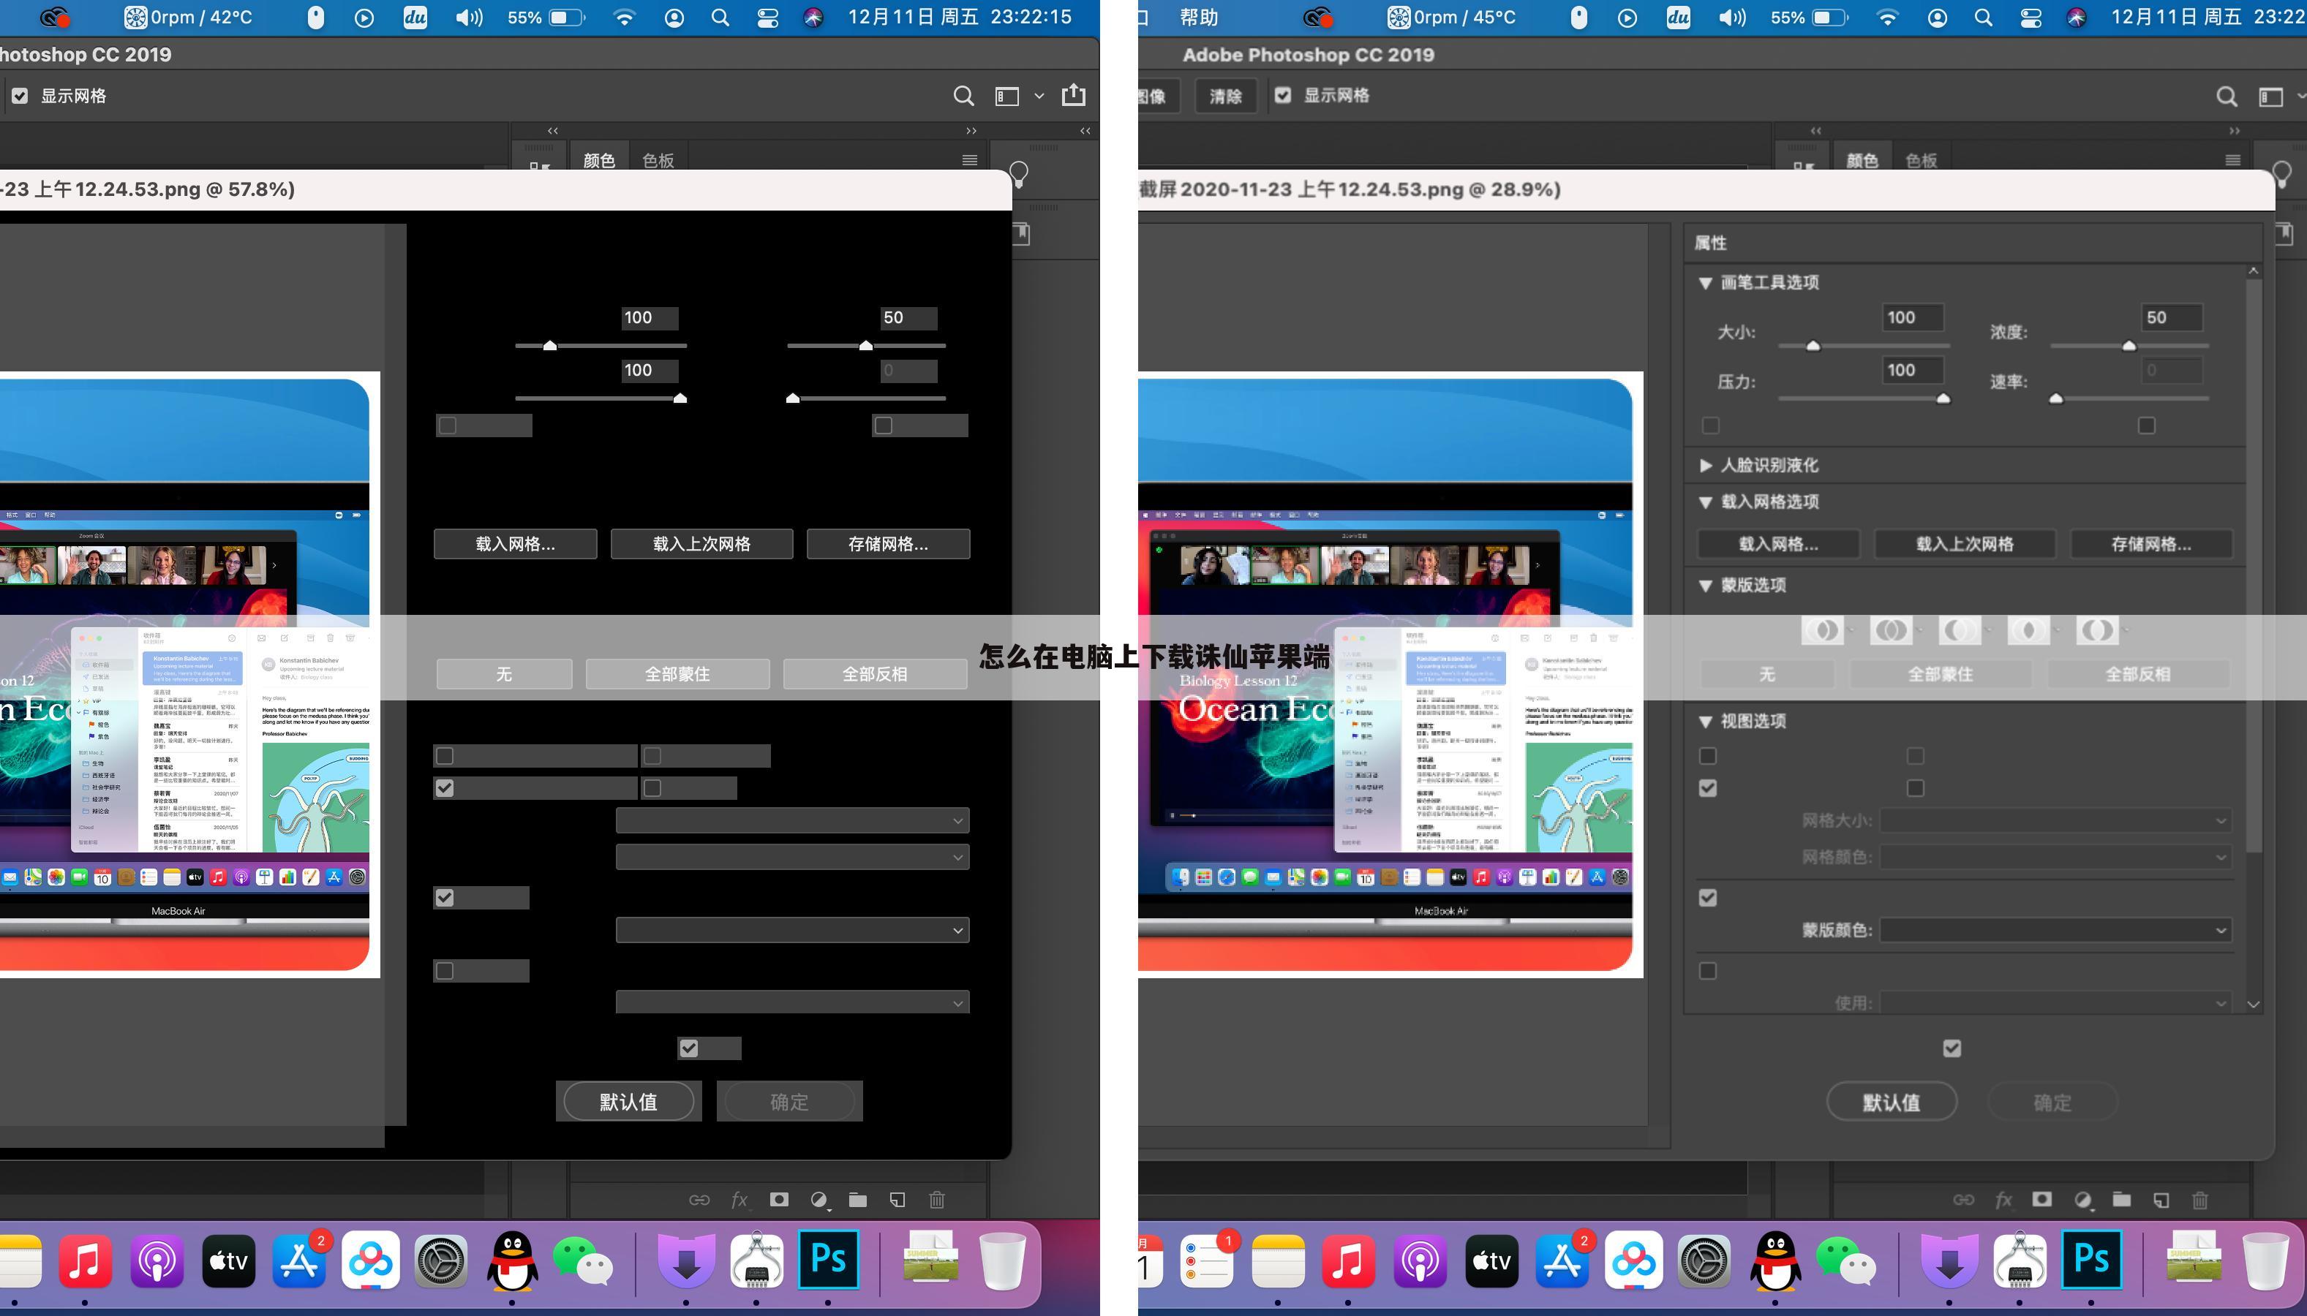Screen dimensions: 2307x1316
Task: Open System Preferences gear in the left dock
Action: click(x=442, y=1260)
